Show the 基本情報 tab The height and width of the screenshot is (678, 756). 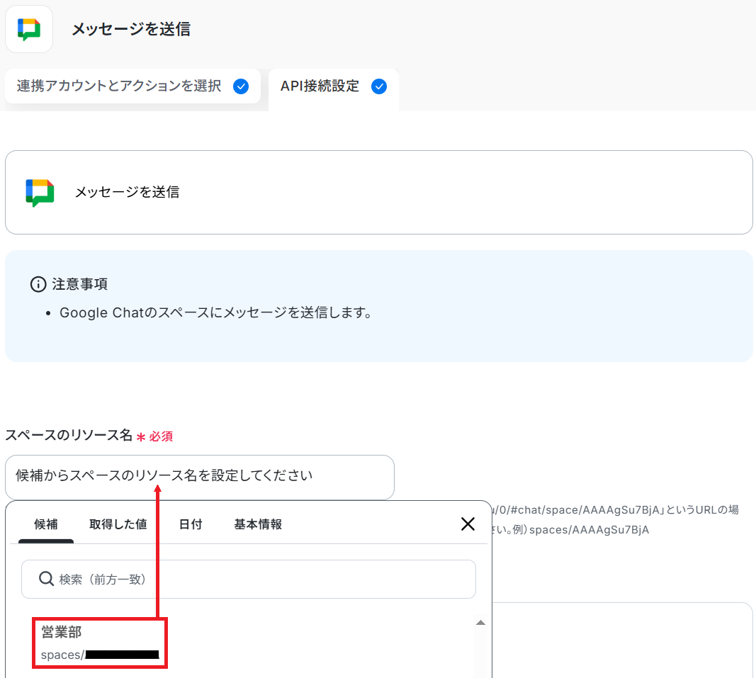pos(258,524)
